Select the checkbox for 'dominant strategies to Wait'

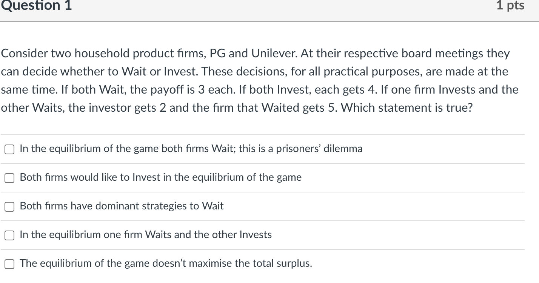pos(9,207)
